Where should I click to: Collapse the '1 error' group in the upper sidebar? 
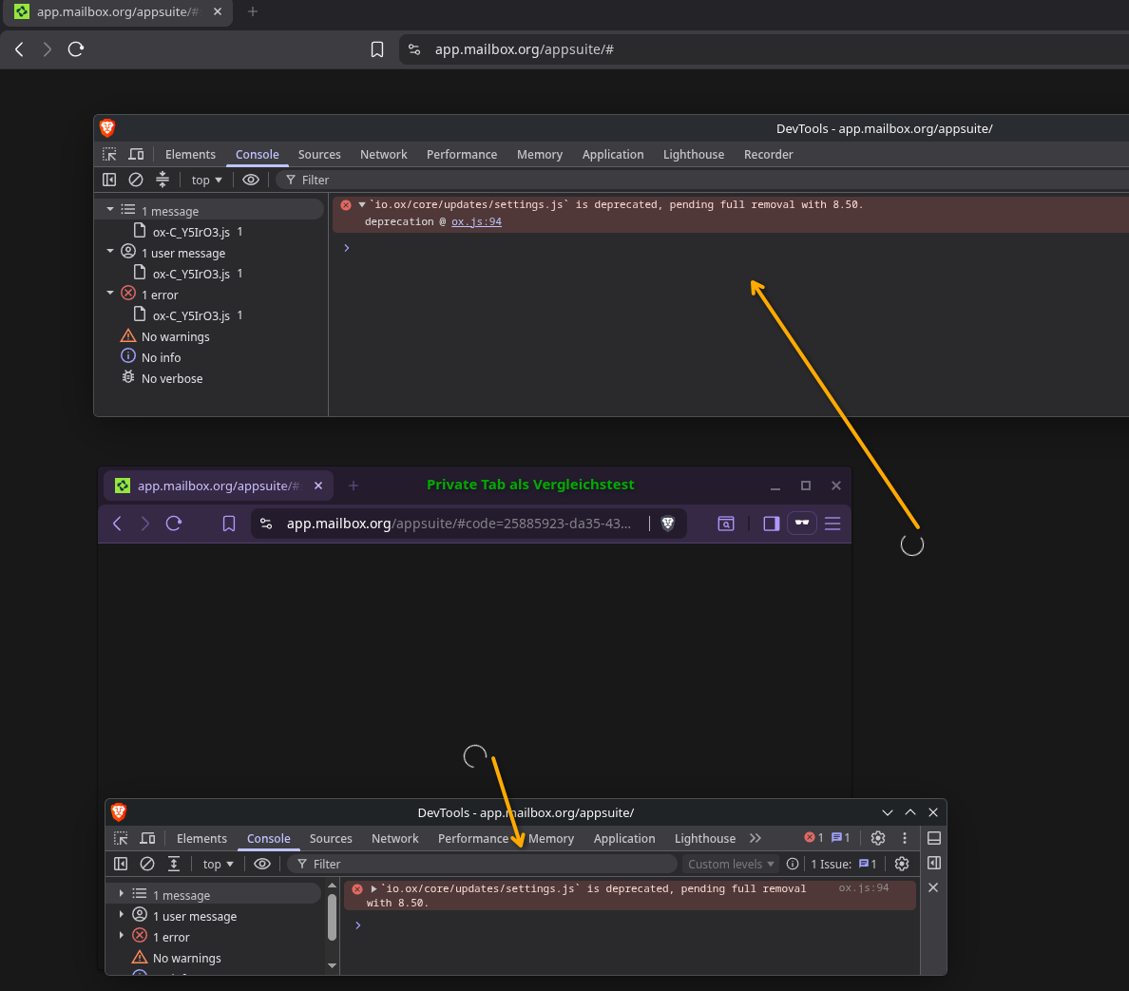click(110, 293)
